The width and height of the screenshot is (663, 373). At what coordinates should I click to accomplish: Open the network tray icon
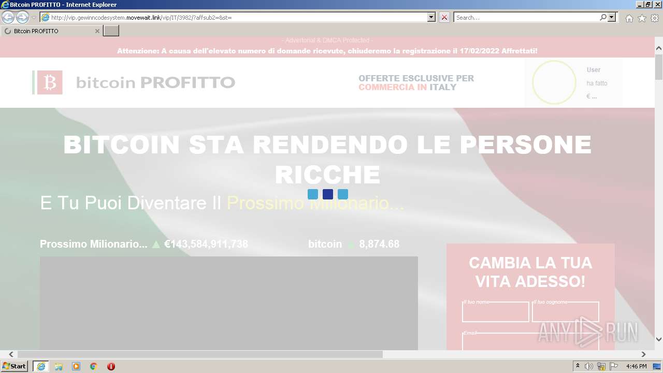tap(601, 366)
